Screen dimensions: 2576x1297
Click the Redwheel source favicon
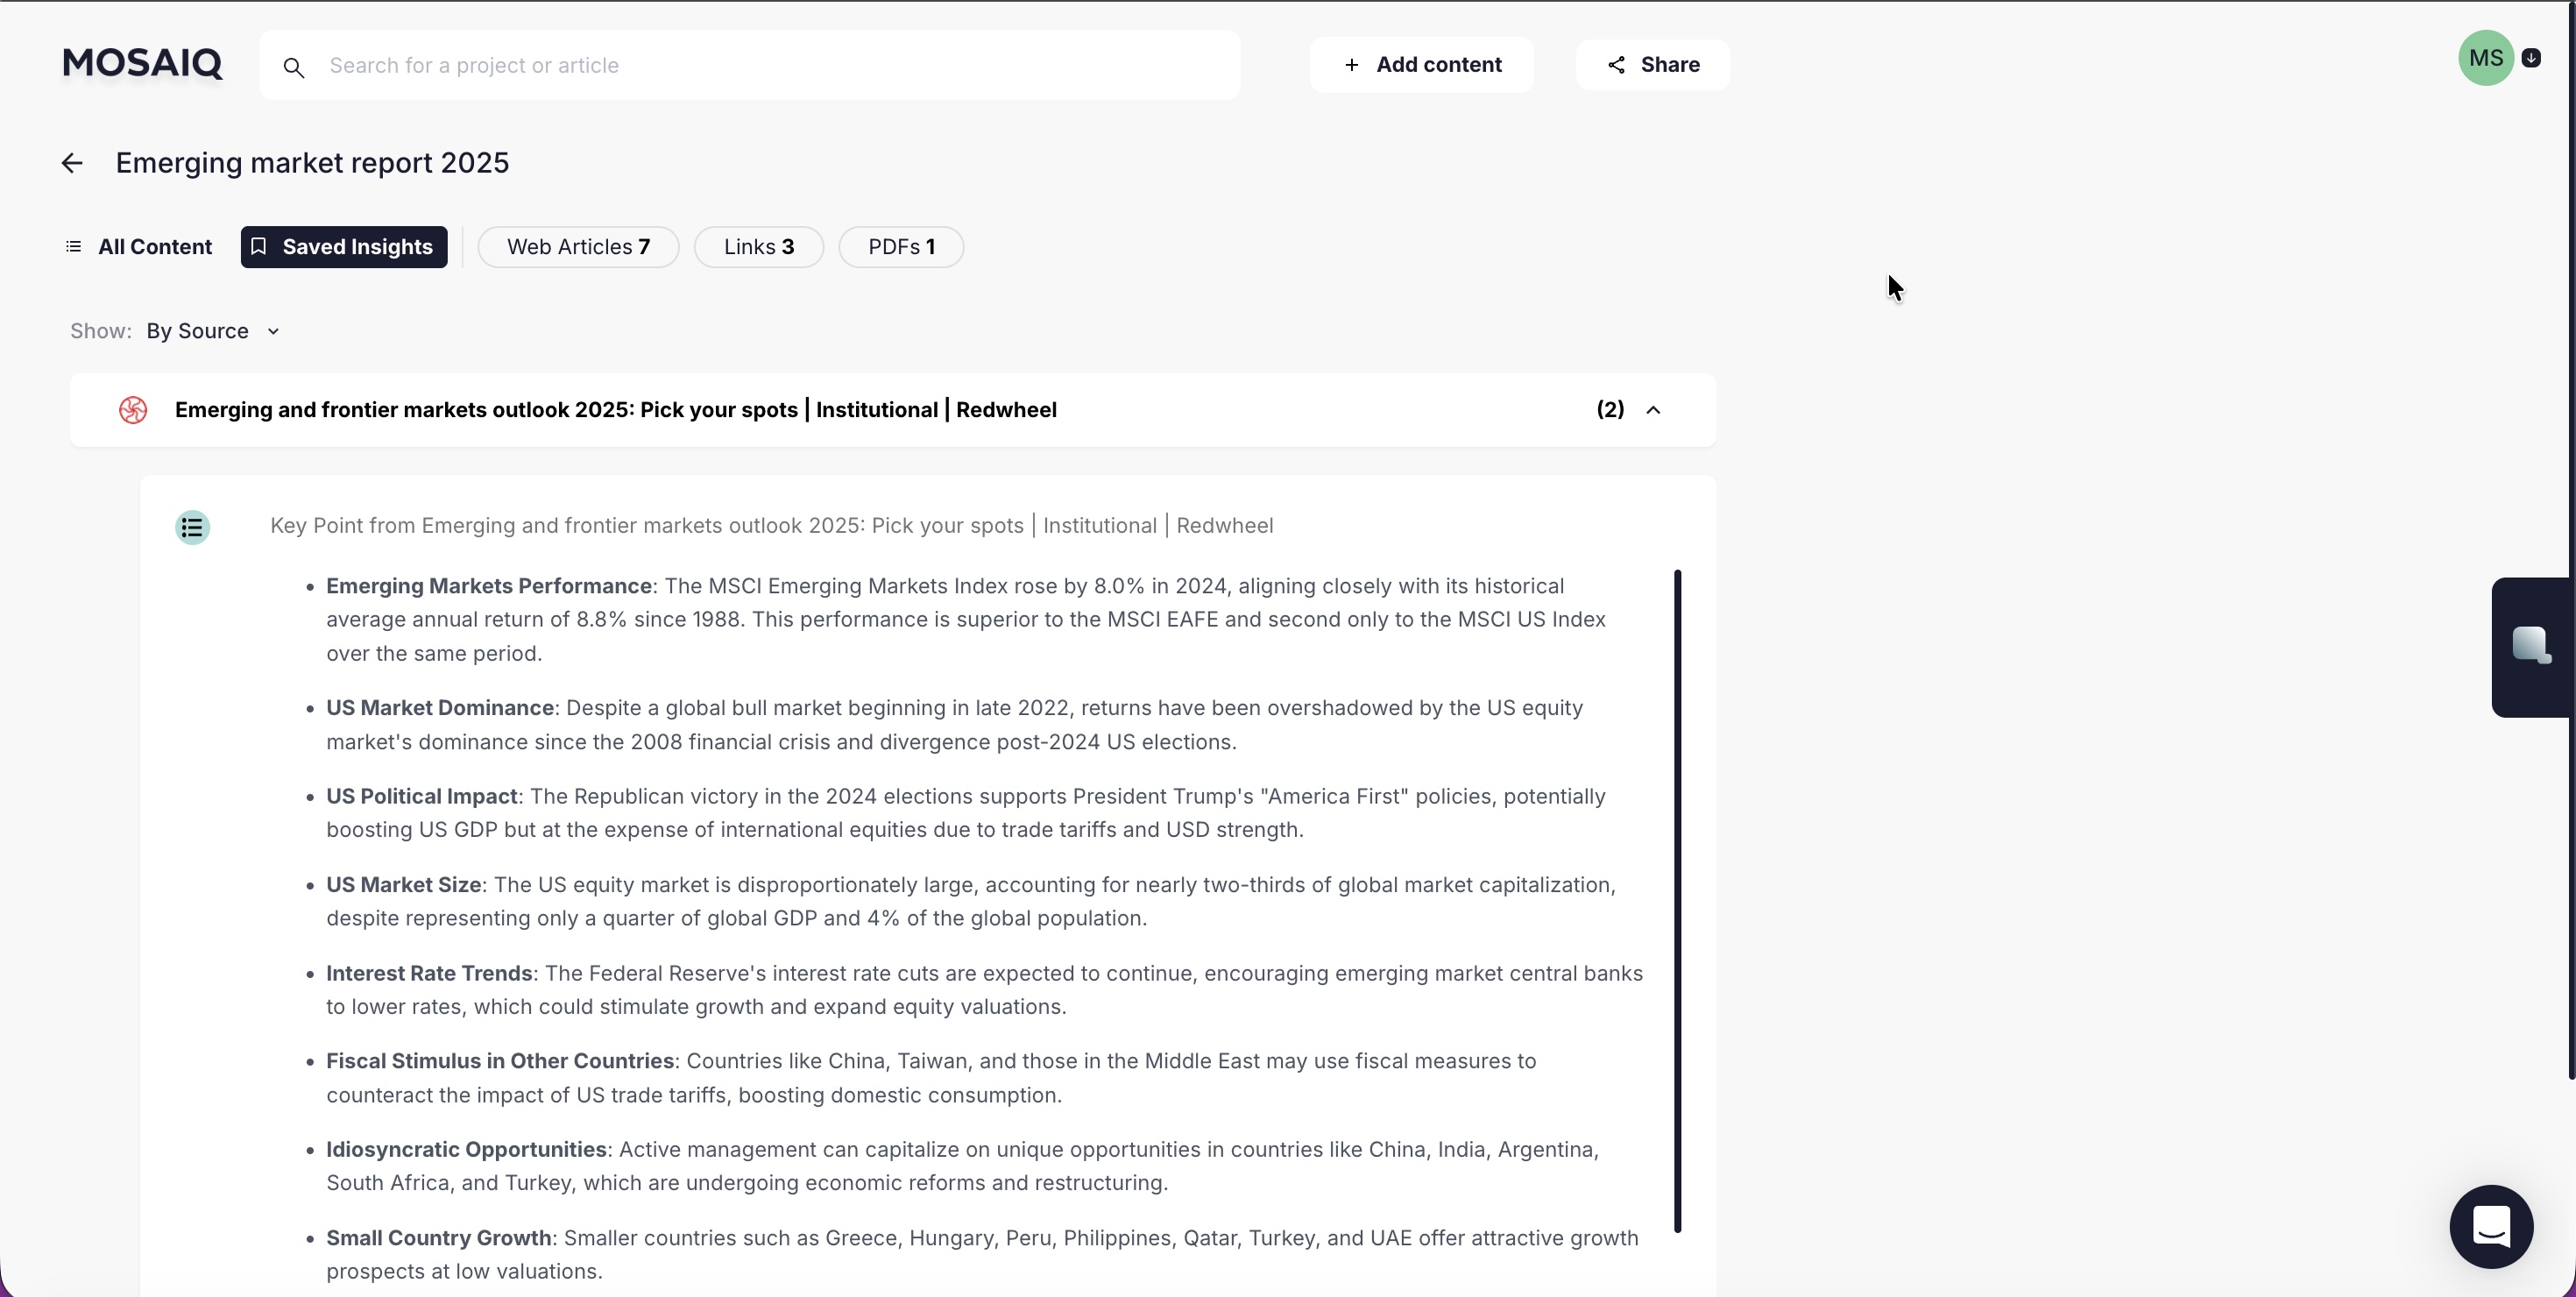click(133, 410)
